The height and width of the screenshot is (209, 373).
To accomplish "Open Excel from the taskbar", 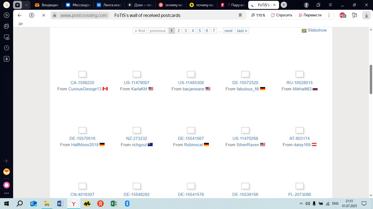I will click(114, 204).
